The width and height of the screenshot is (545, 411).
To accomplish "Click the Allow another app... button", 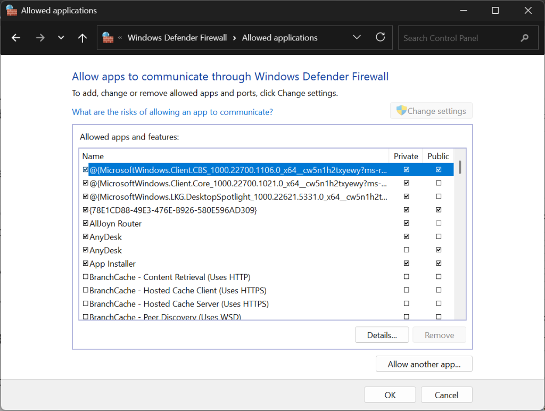I will pyautogui.click(x=424, y=364).
